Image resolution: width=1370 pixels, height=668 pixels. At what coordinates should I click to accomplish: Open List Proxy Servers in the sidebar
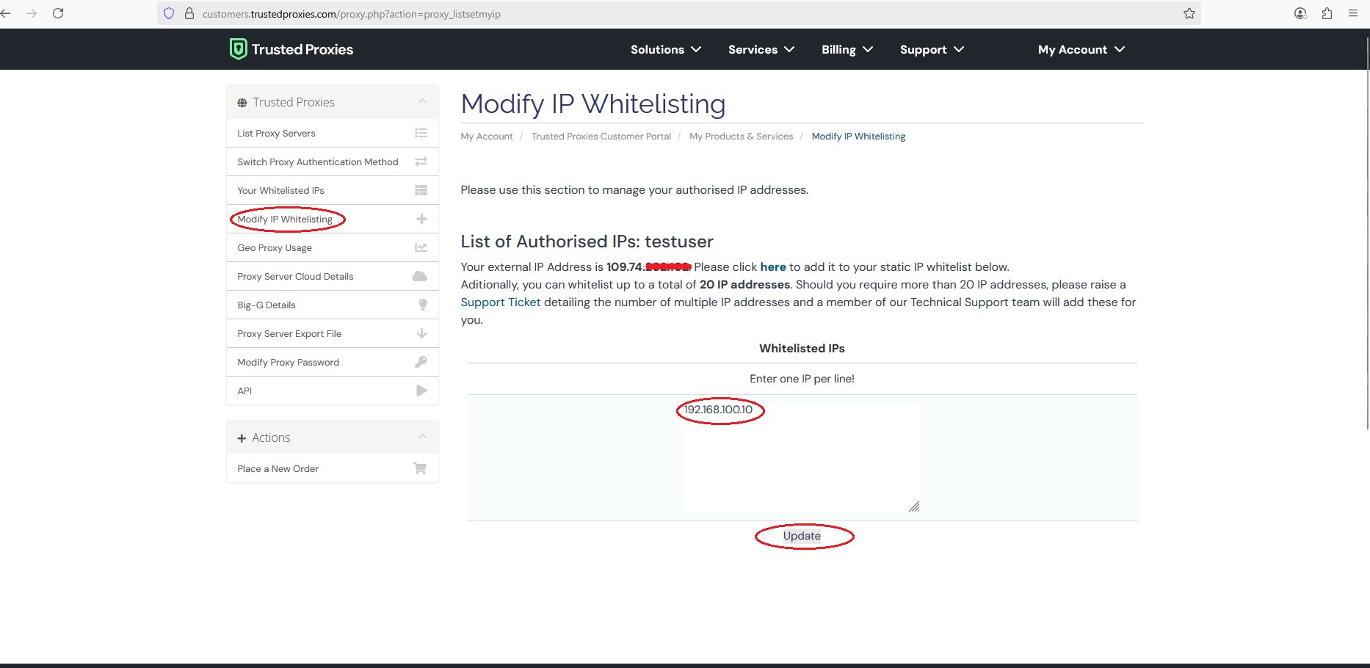tap(333, 133)
